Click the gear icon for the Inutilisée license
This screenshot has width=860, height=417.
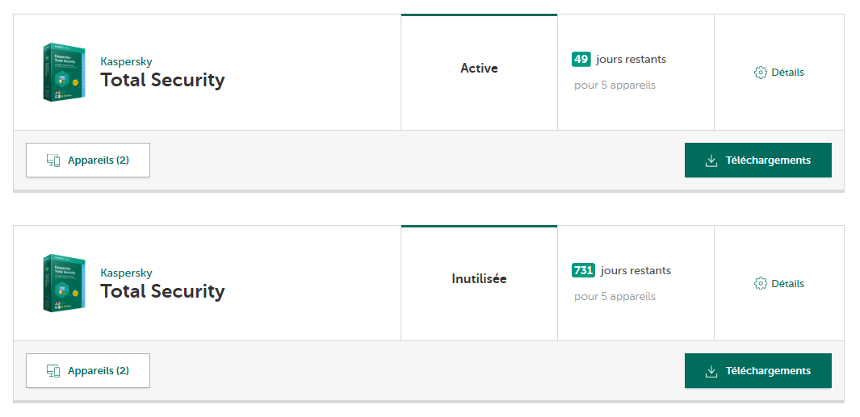pos(760,284)
